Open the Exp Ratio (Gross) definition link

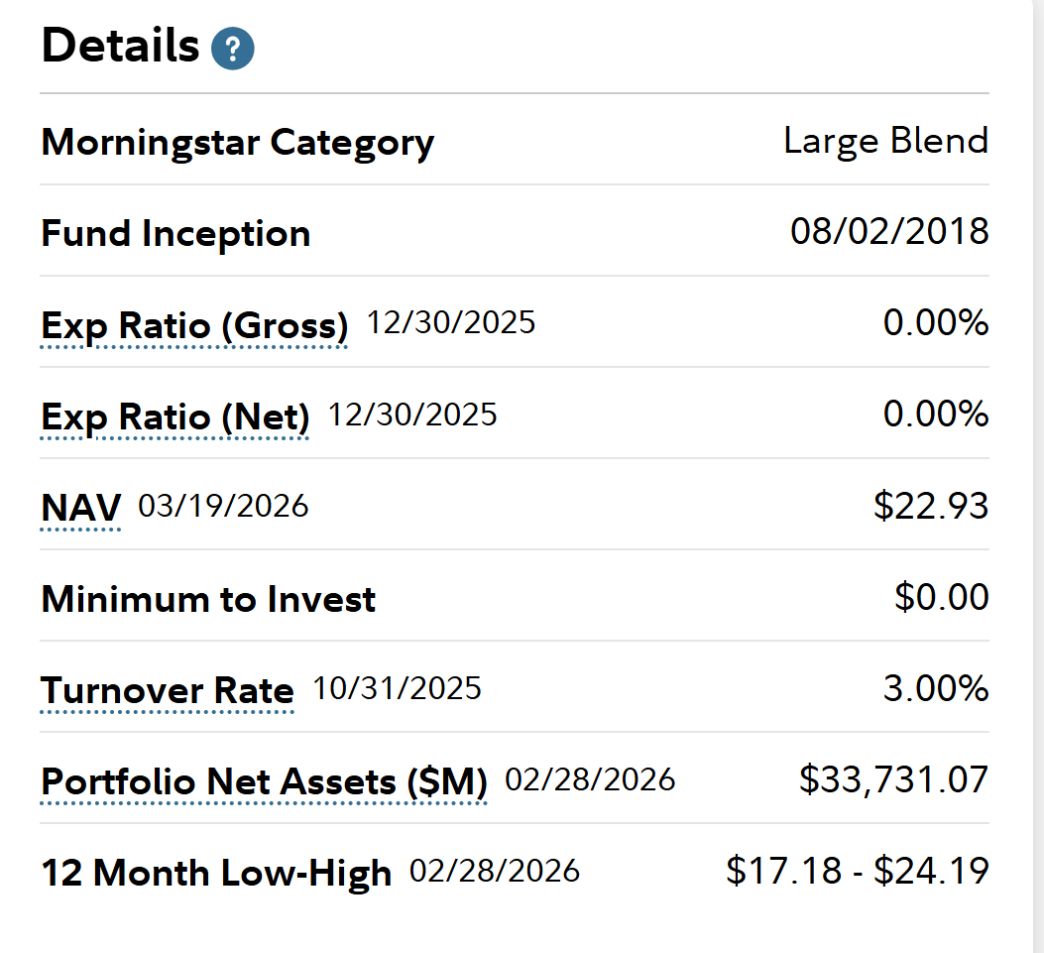[x=194, y=325]
